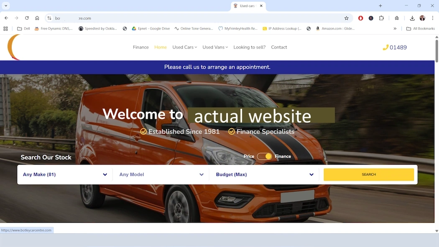Click the phone icon next to 01489
The height and width of the screenshot is (247, 439).
385,47
